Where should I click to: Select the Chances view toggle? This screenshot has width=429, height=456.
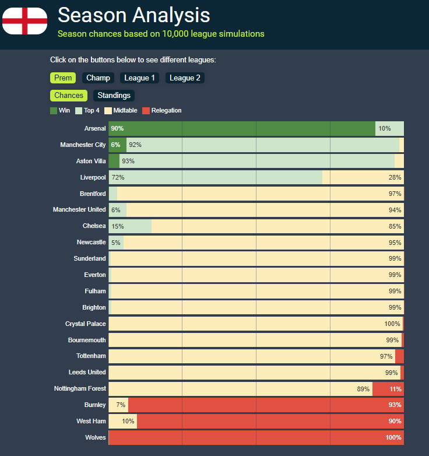69,96
